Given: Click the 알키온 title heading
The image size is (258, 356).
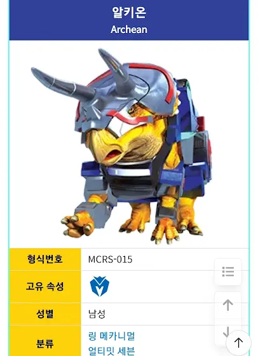Looking at the screenshot, I should 128,12.
